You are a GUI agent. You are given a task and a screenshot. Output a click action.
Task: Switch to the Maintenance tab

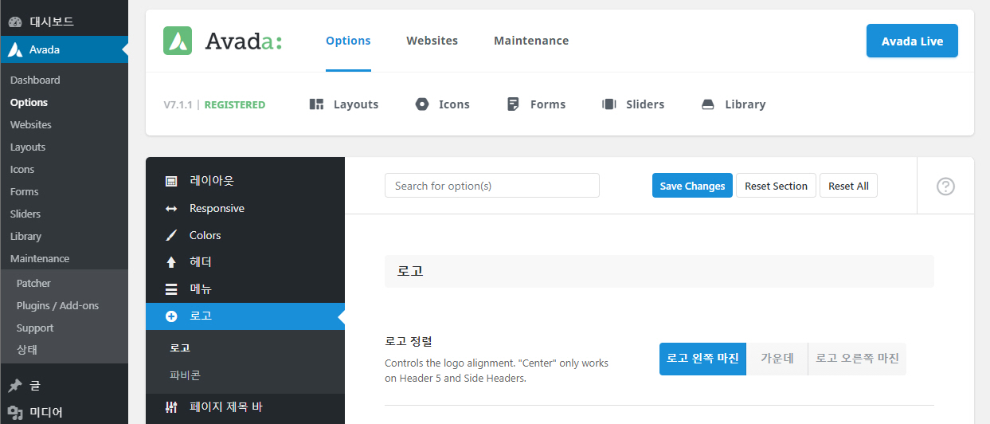pos(531,41)
